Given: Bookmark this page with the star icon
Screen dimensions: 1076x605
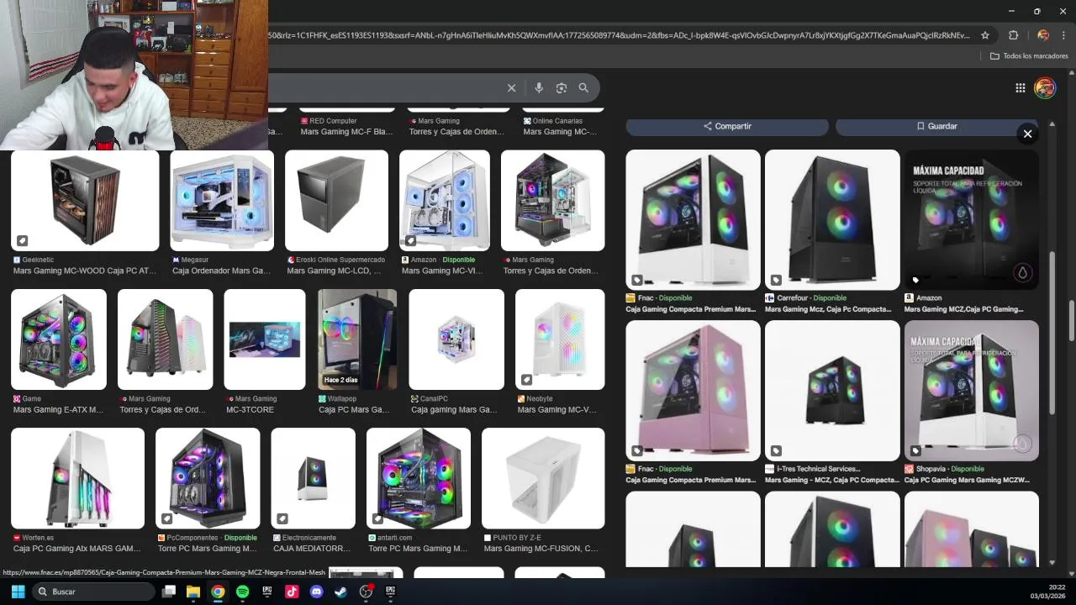Looking at the screenshot, I should 985,35.
